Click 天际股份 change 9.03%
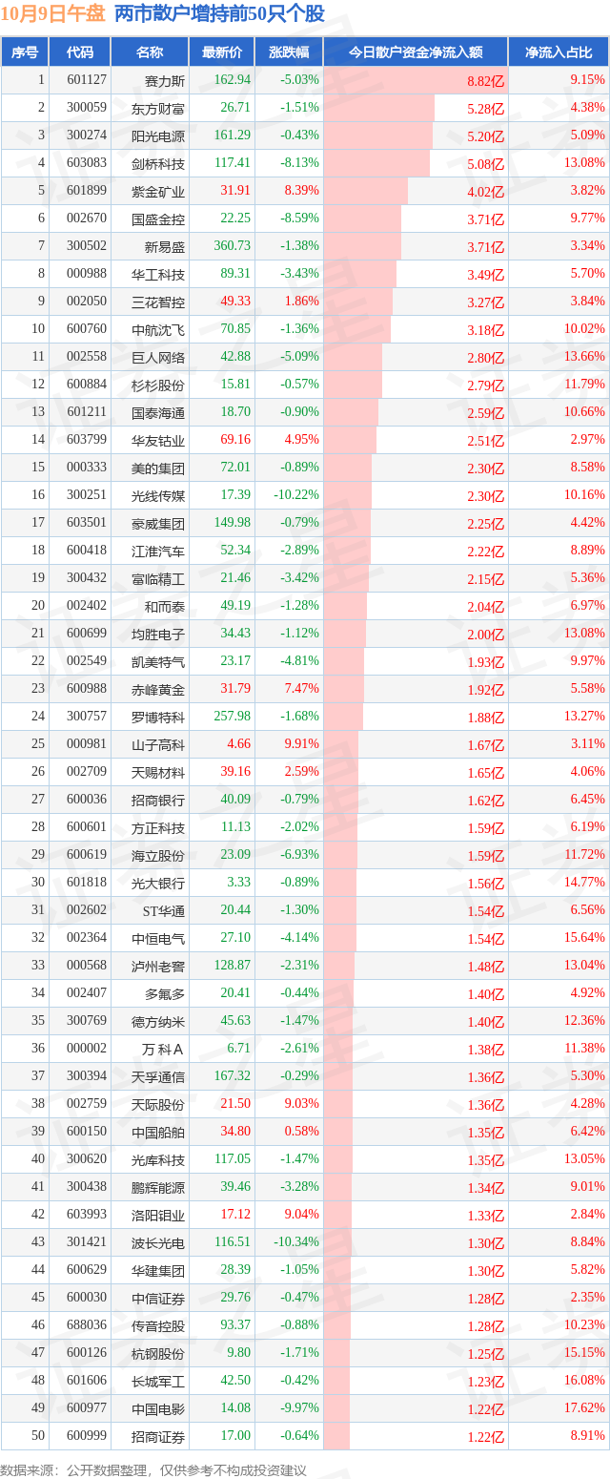Viewport: 610px width, 1479px height. (x=301, y=1104)
